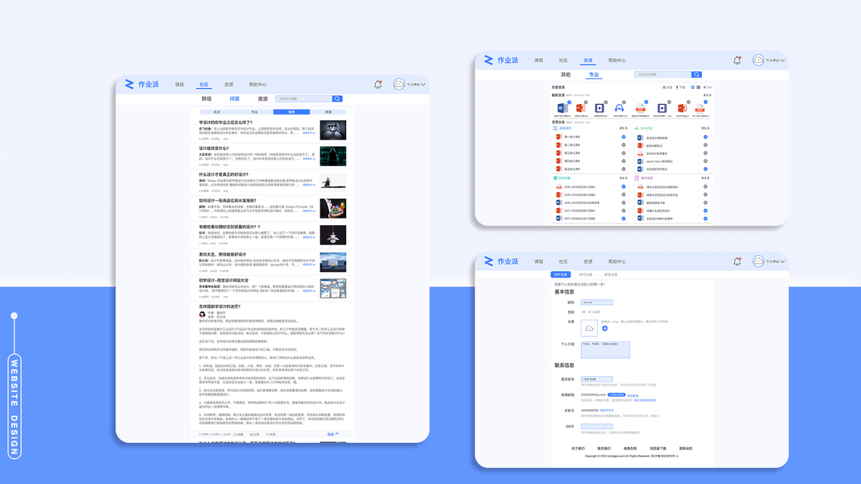Expand 阅读全文 for 学设计的你毕业之后怎么样了
Viewport: 861px width, 484px height.
(x=308, y=133)
